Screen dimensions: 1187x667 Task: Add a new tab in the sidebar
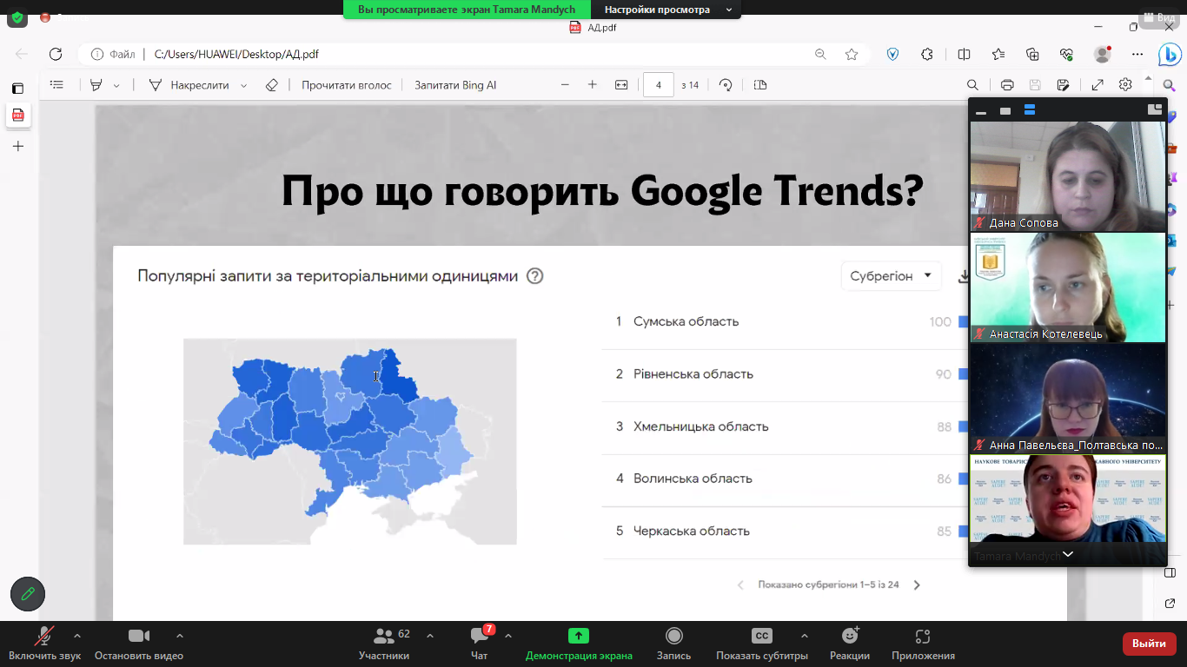(17, 146)
